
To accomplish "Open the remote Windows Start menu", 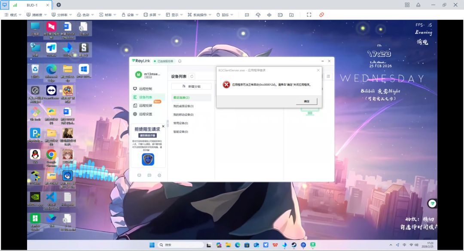I will [152, 245].
